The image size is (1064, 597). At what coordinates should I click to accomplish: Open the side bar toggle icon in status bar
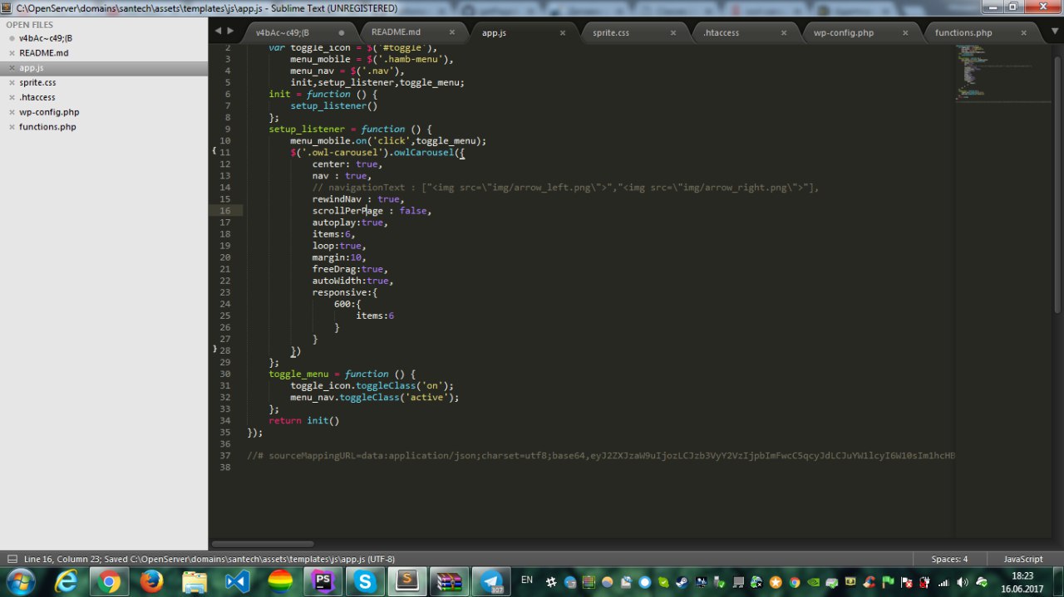12,560
